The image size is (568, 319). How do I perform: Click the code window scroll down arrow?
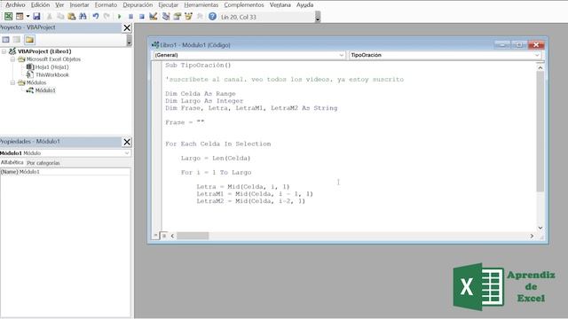[x=540, y=228]
